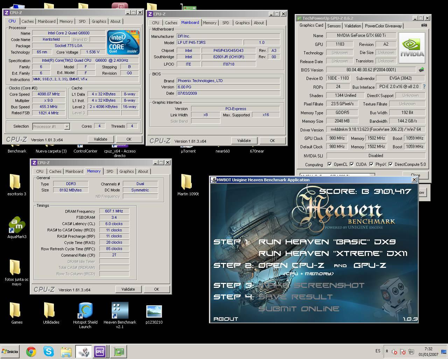Open the Hotspot Shield Launch shortcut
This screenshot has height=359, width=448.
85,315
